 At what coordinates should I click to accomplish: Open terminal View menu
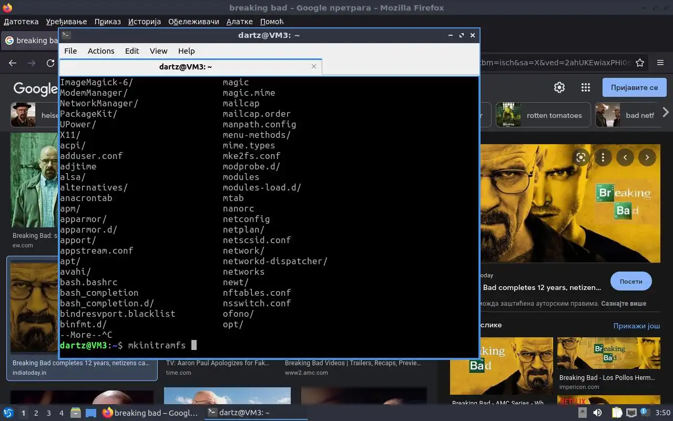[x=158, y=51]
